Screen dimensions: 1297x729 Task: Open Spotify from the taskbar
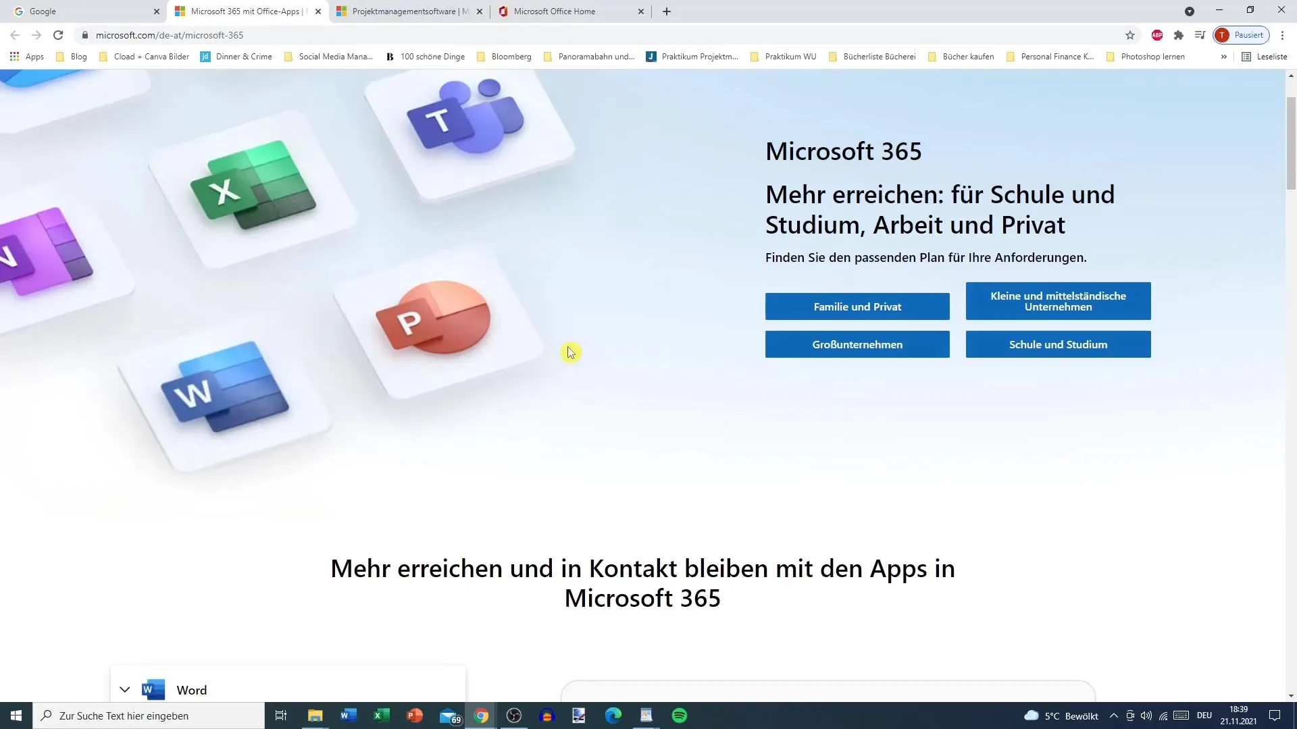[680, 715]
